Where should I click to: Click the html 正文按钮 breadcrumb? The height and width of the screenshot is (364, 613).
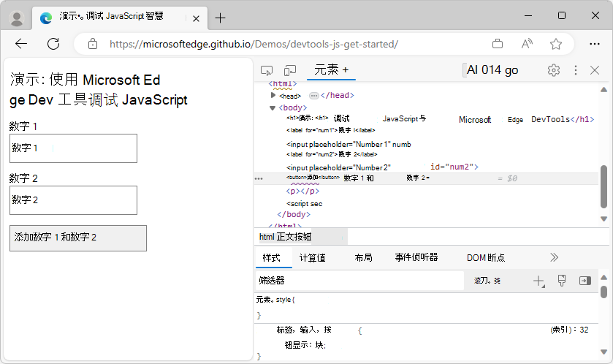[285, 237]
